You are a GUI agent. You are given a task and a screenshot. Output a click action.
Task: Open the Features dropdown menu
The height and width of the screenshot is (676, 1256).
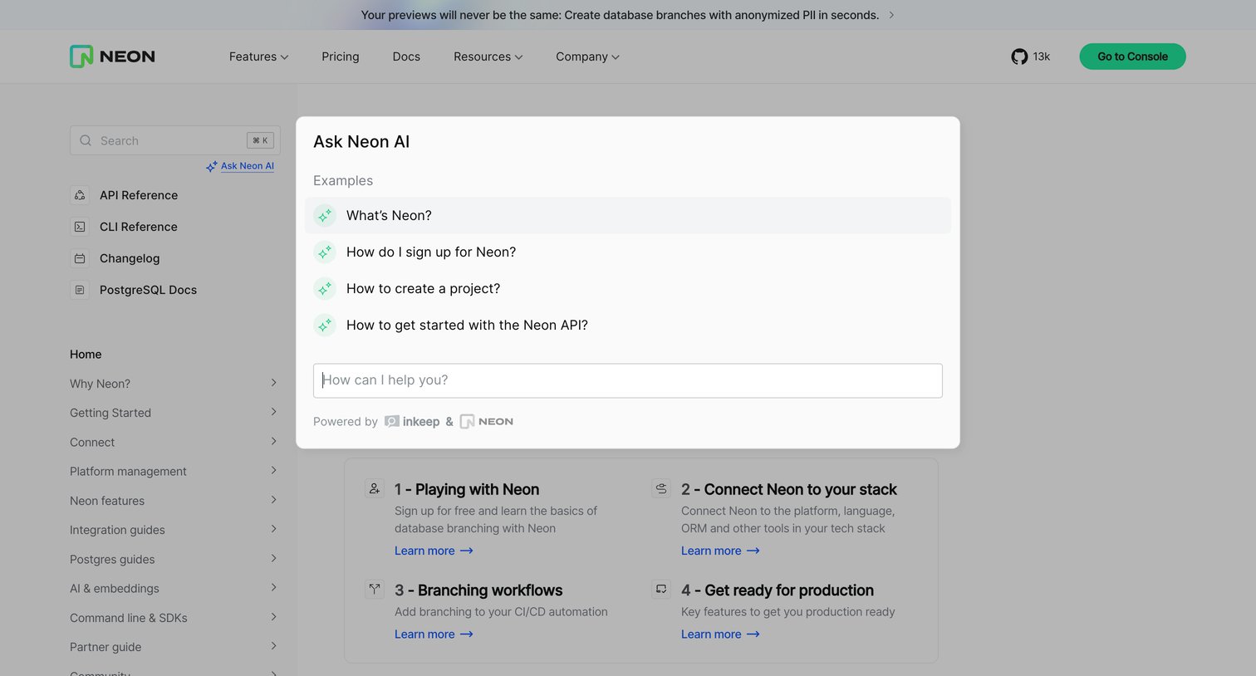point(258,56)
